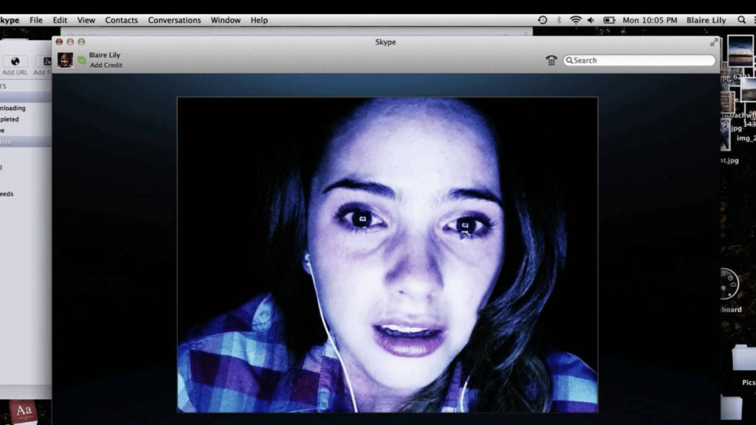Open the Contacts menu
The height and width of the screenshot is (425, 756).
[x=121, y=20]
